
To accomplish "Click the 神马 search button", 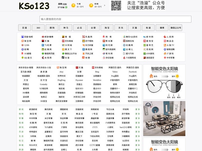I will [66, 28].
